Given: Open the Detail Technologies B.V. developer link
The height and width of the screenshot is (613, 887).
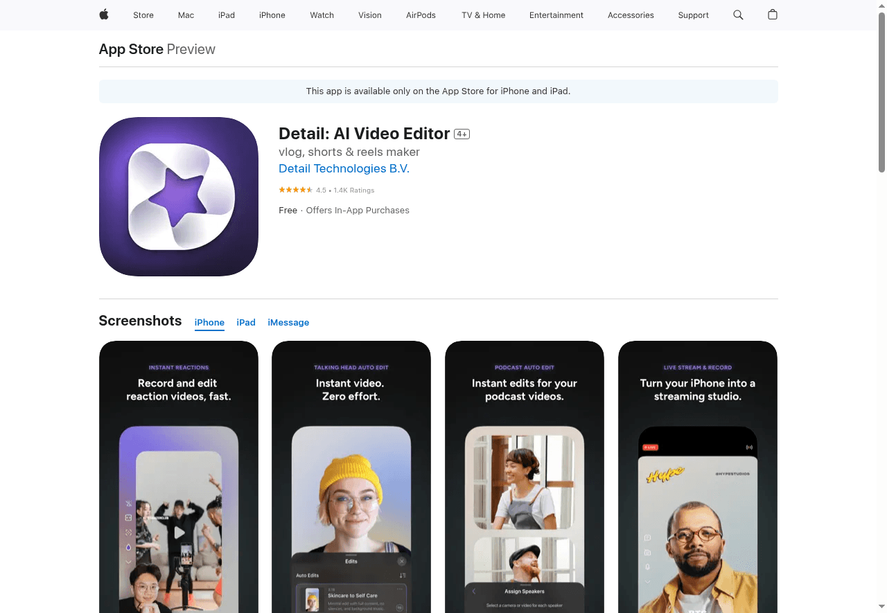Looking at the screenshot, I should (344, 168).
